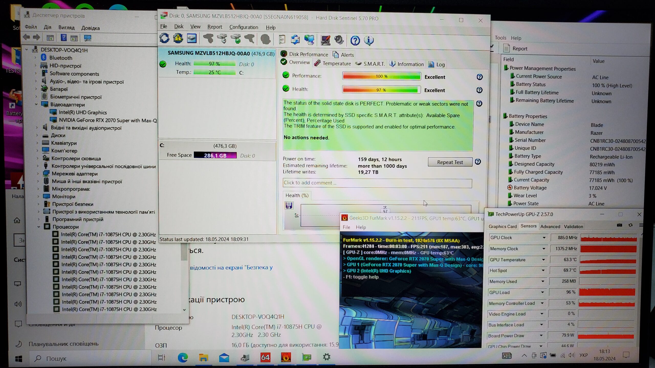Click the GPU-Z refresh sensors icon

pos(630,225)
